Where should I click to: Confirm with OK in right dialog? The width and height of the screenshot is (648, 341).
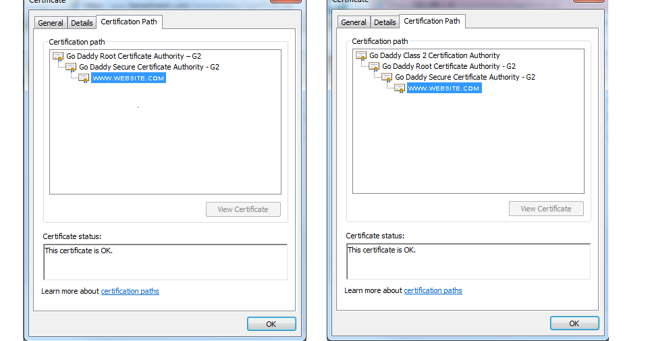tap(574, 323)
